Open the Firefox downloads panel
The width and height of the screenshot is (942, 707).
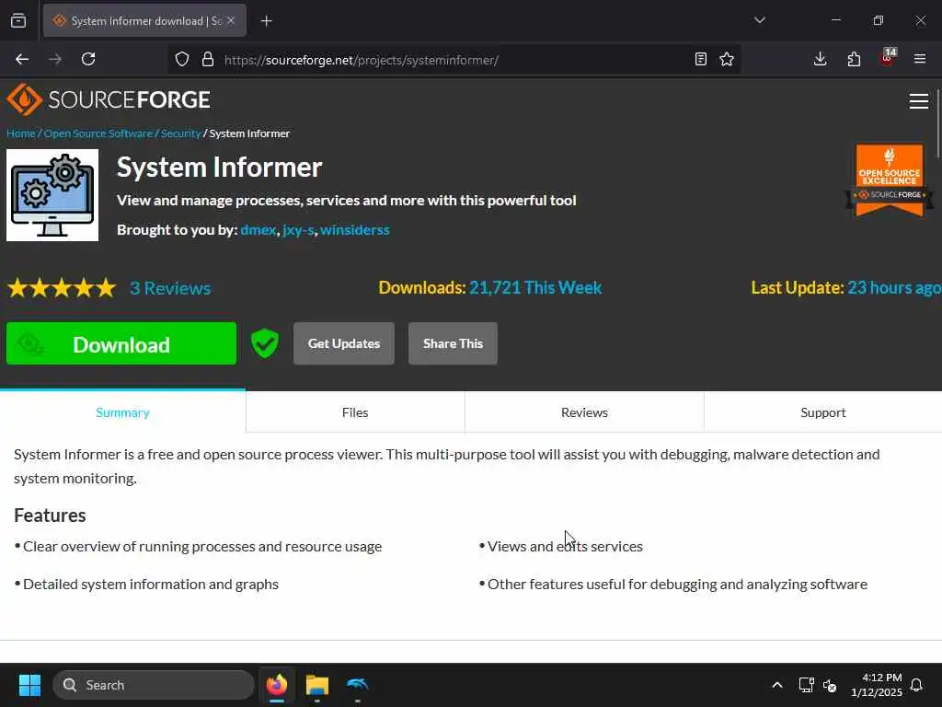(820, 59)
